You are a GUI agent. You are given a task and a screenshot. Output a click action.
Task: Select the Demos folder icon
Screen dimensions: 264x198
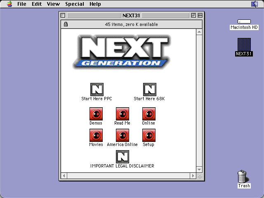96,114
